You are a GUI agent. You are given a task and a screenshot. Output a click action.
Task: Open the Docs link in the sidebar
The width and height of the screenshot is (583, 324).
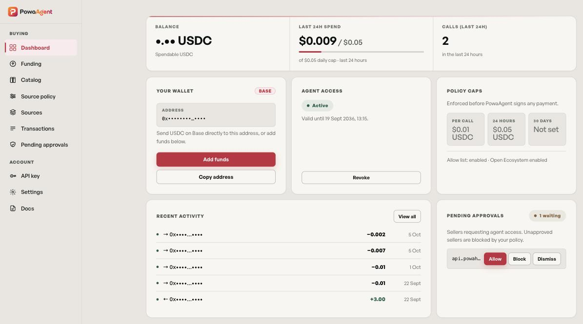point(41,208)
